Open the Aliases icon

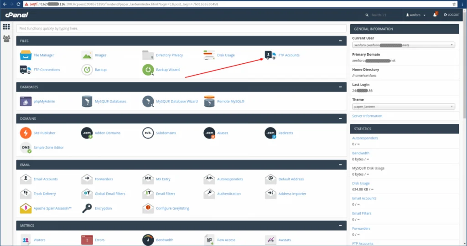[209, 133]
